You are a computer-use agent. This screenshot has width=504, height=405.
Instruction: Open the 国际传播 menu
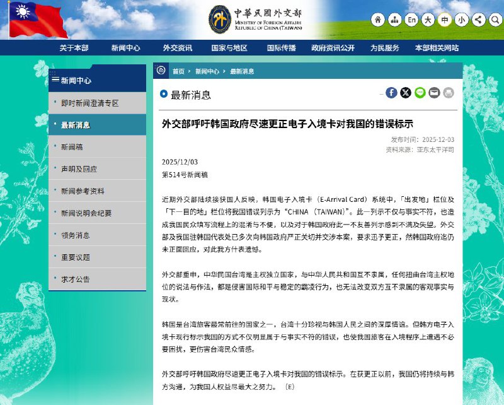281,48
